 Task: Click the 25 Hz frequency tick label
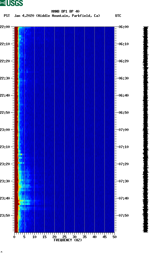64,237
